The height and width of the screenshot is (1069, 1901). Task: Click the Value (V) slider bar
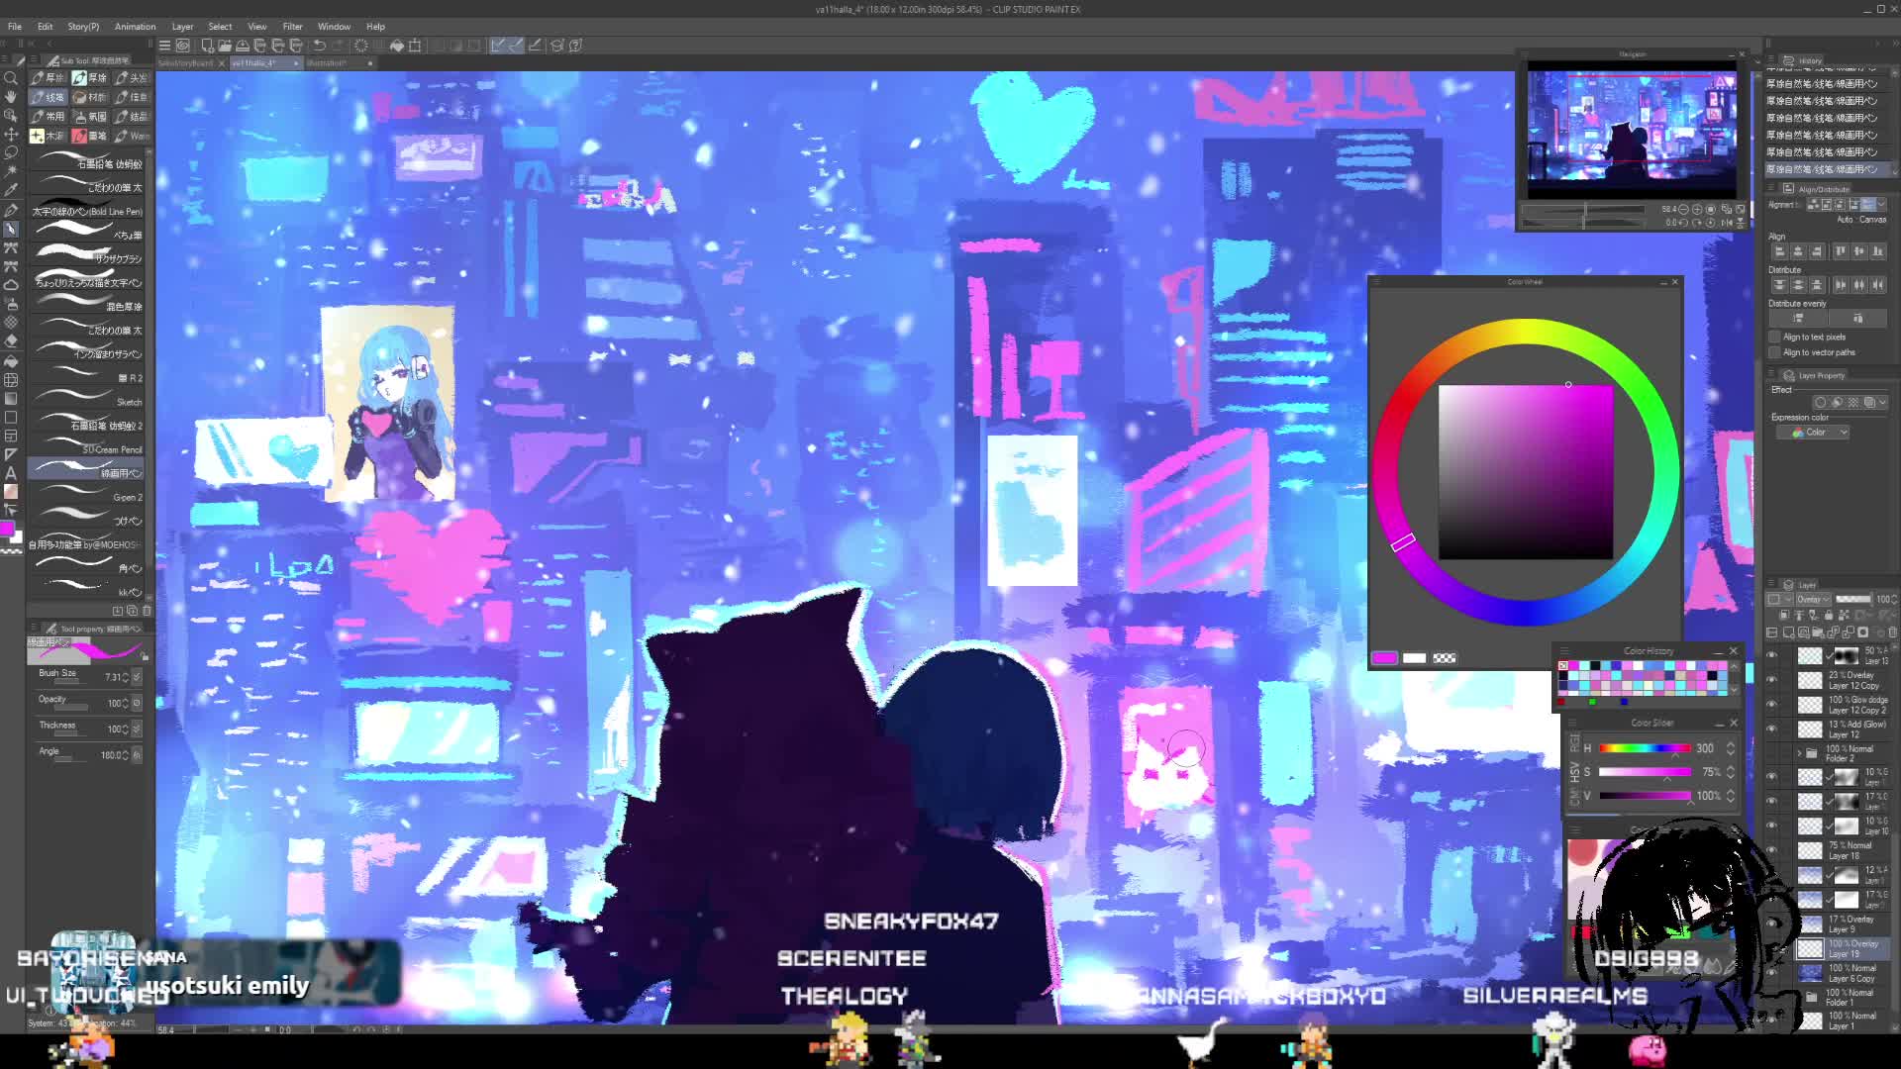point(1645,796)
